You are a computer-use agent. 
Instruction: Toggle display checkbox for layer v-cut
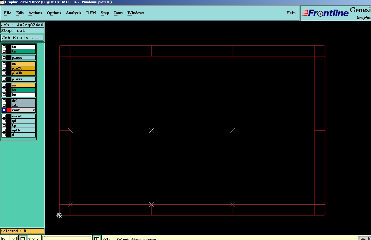4,116
